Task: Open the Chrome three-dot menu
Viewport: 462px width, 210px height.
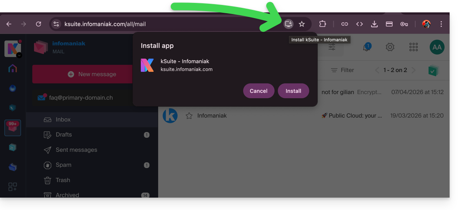Action: pos(441,24)
